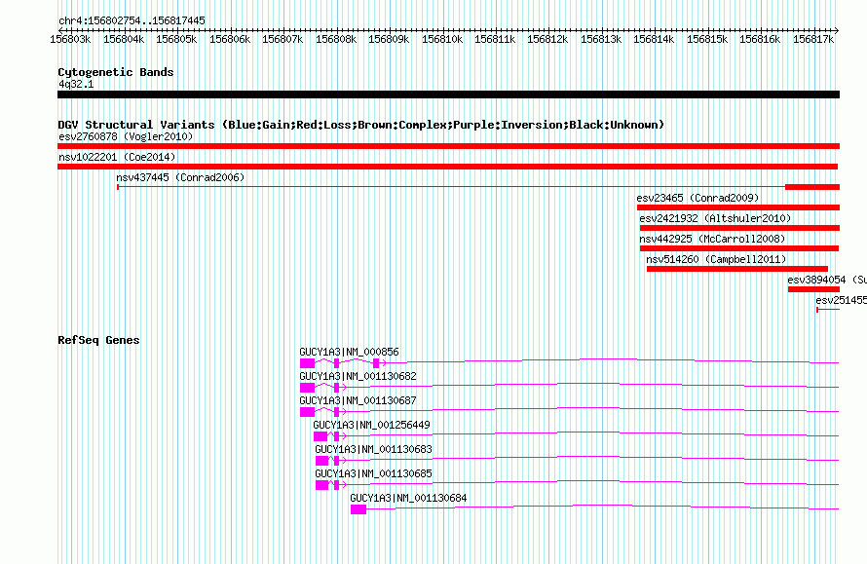The height and width of the screenshot is (564, 867).
Task: Click the red bar for esv2760878
Action: click(x=448, y=146)
